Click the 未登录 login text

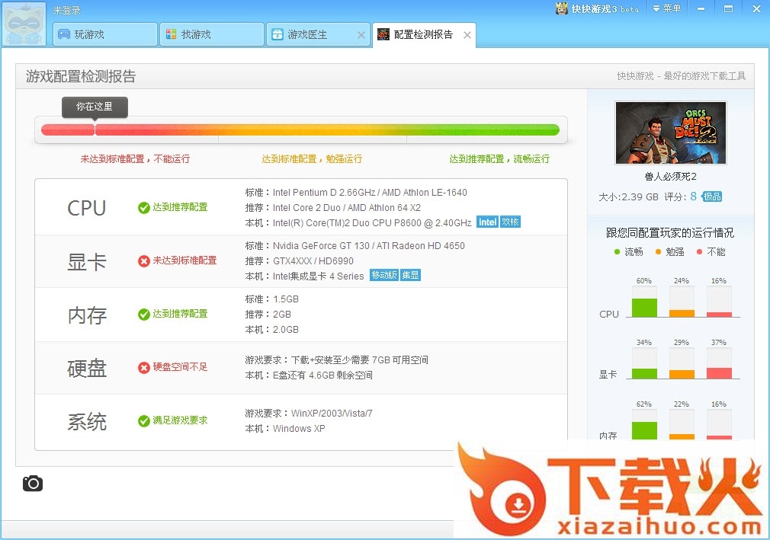67,11
